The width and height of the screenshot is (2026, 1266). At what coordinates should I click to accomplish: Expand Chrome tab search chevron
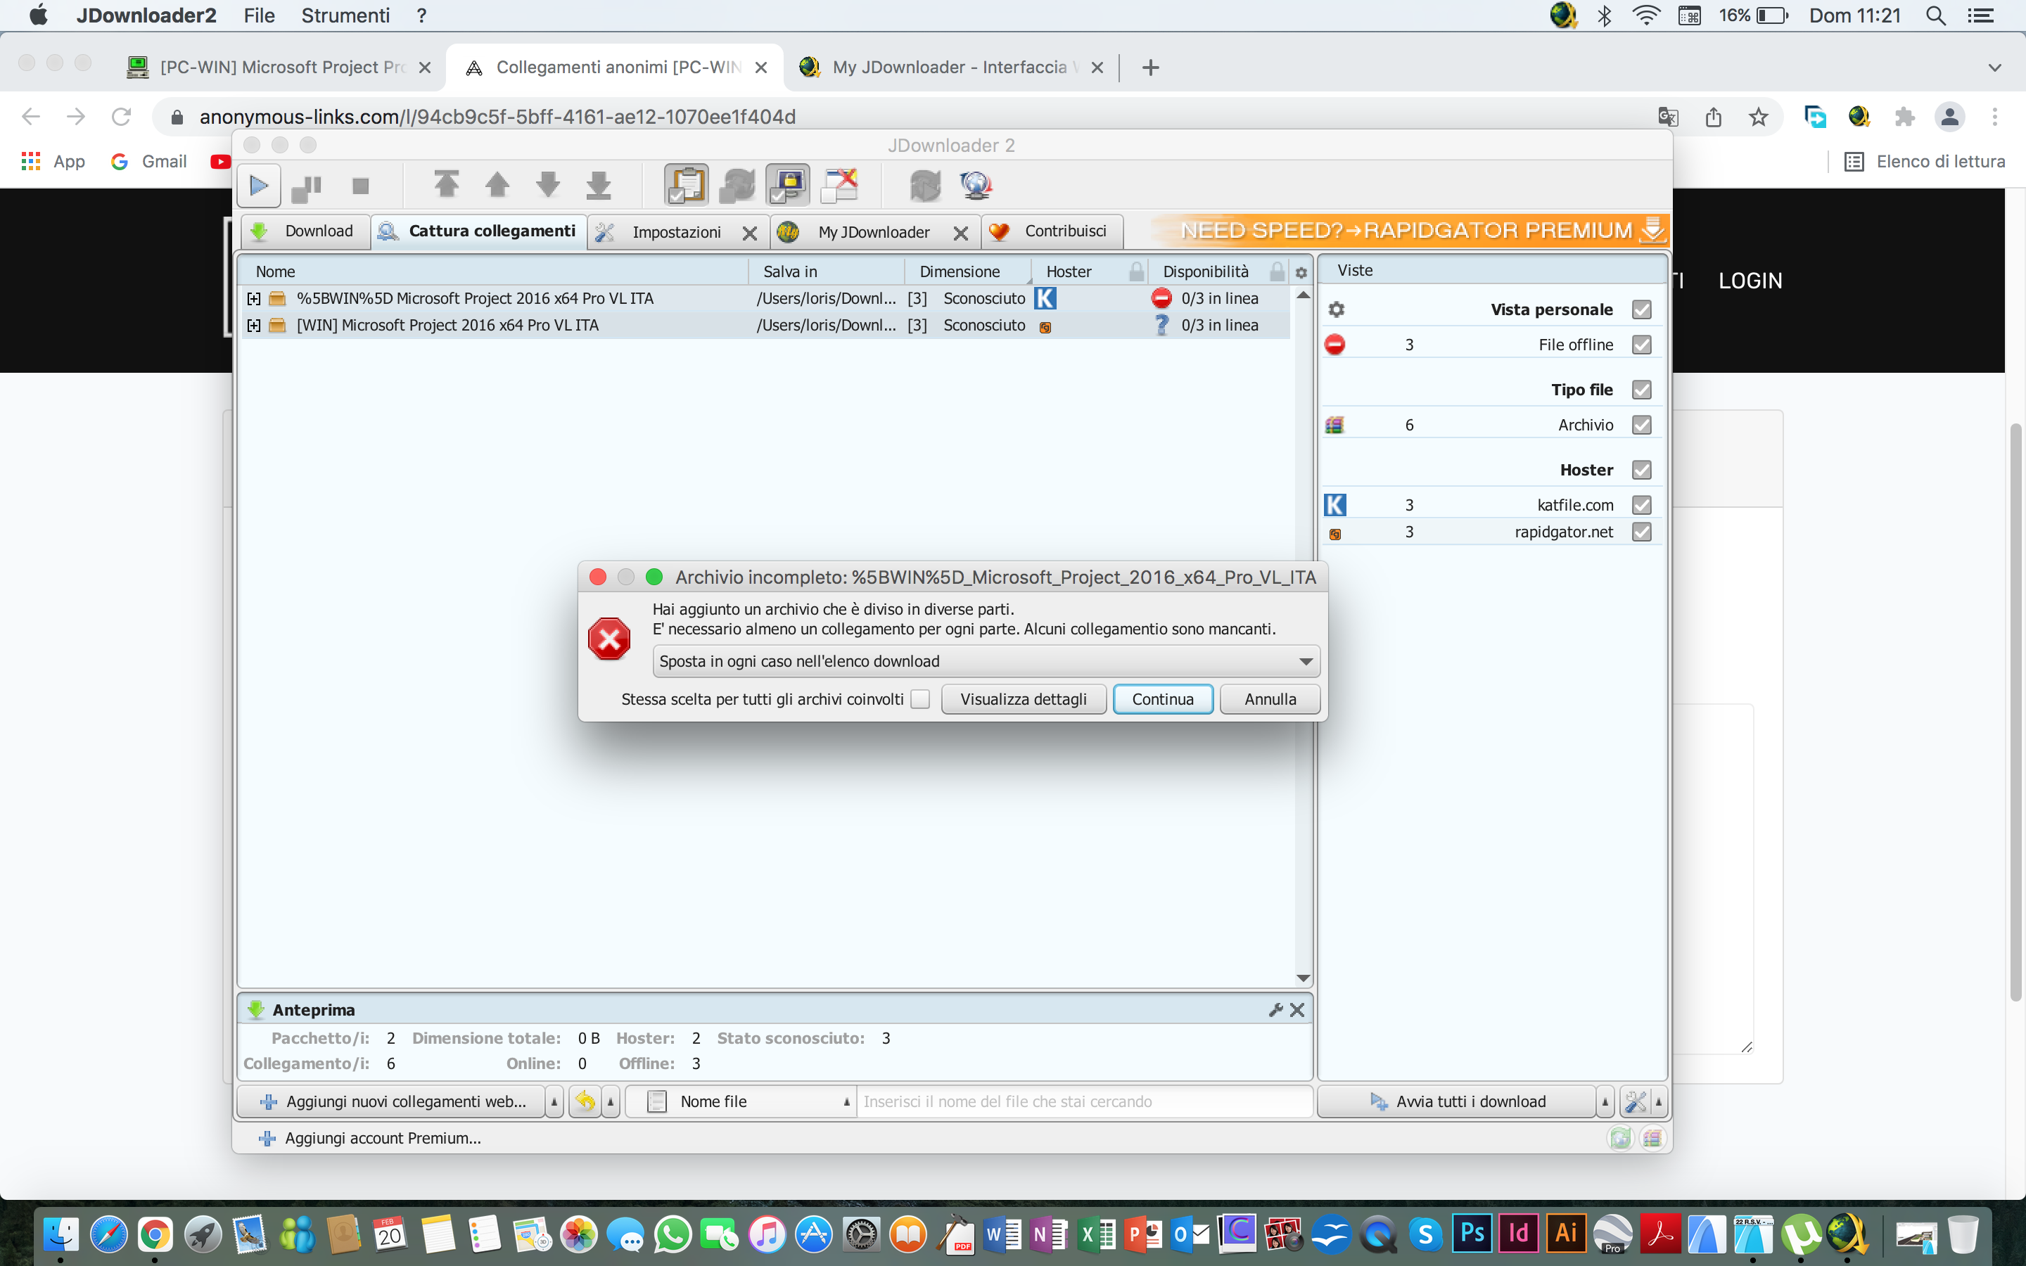[x=1994, y=67]
